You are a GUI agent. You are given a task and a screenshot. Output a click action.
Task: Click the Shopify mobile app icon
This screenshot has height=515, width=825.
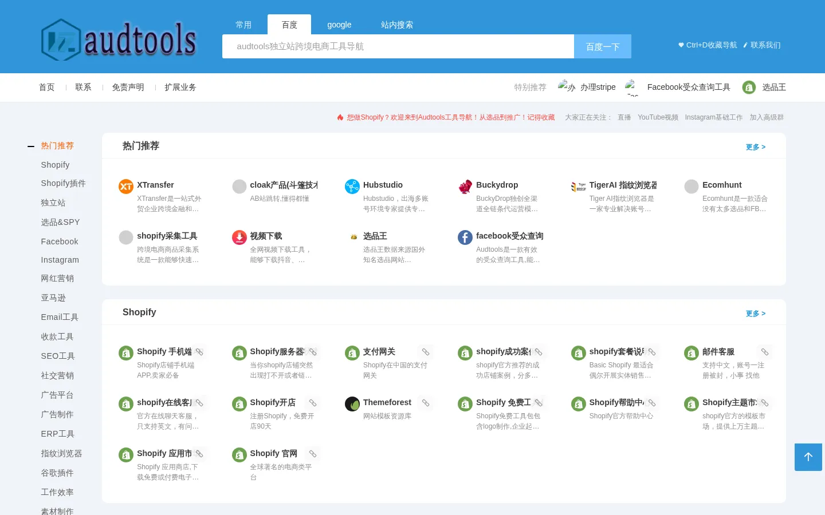point(126,353)
